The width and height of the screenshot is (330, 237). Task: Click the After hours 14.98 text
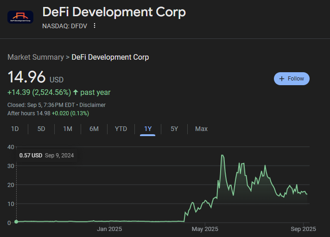click(x=29, y=113)
